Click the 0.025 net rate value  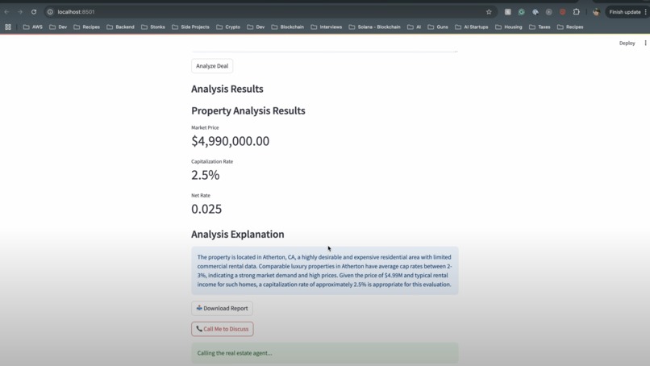(206, 209)
